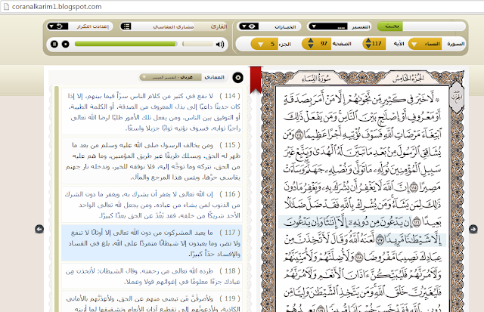Screen dimensions: 484x312
Task: Select tafsir of ayah 114
Action: point(152,112)
